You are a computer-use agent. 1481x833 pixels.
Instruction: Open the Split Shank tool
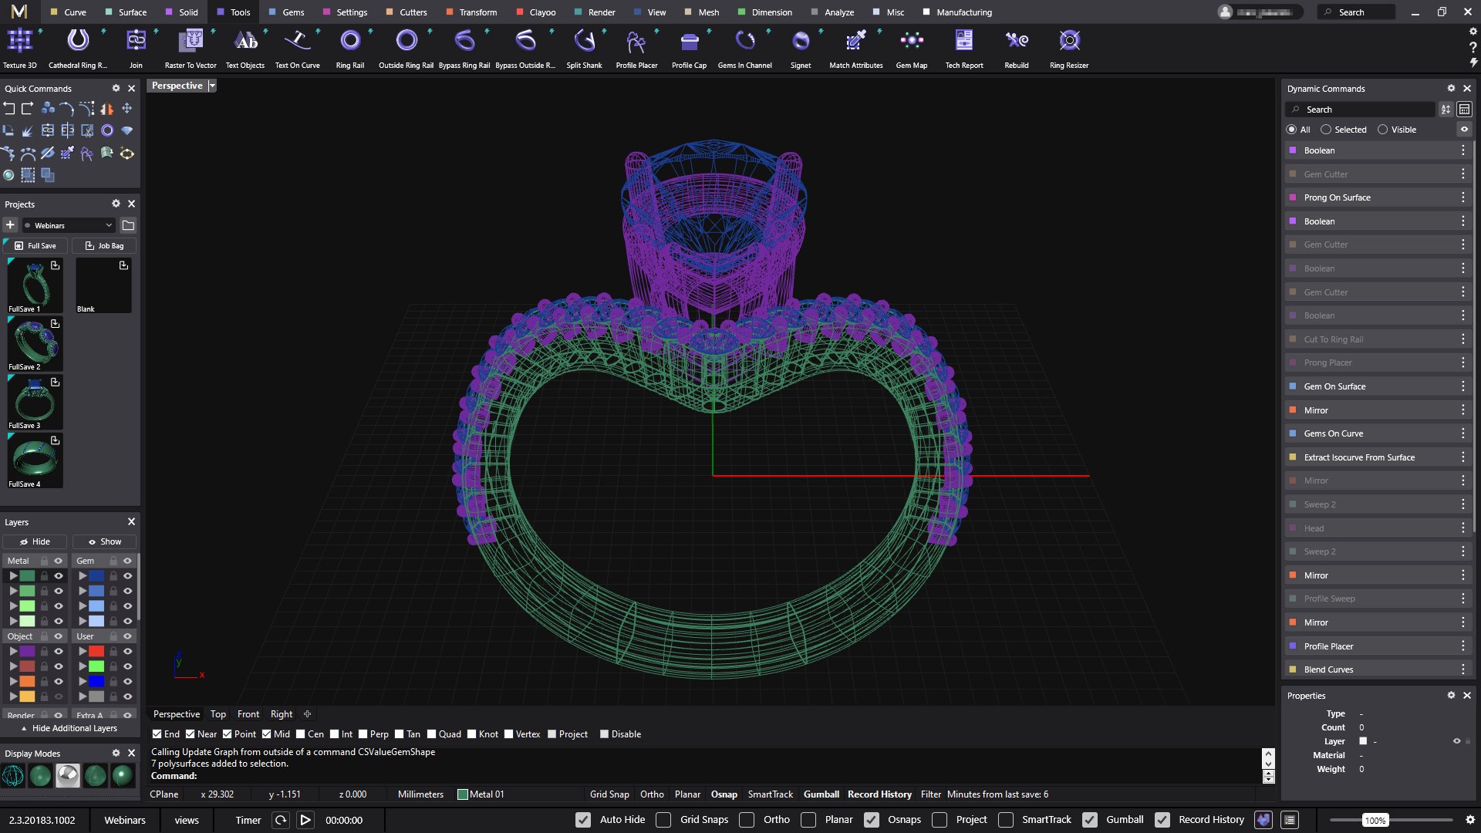point(584,49)
